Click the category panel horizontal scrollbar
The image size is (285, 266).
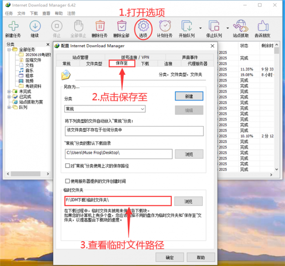(x=26, y=174)
